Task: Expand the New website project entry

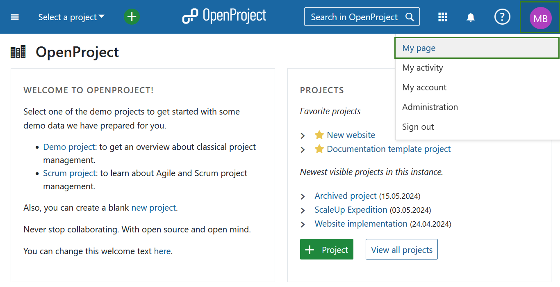Action: tap(303, 135)
